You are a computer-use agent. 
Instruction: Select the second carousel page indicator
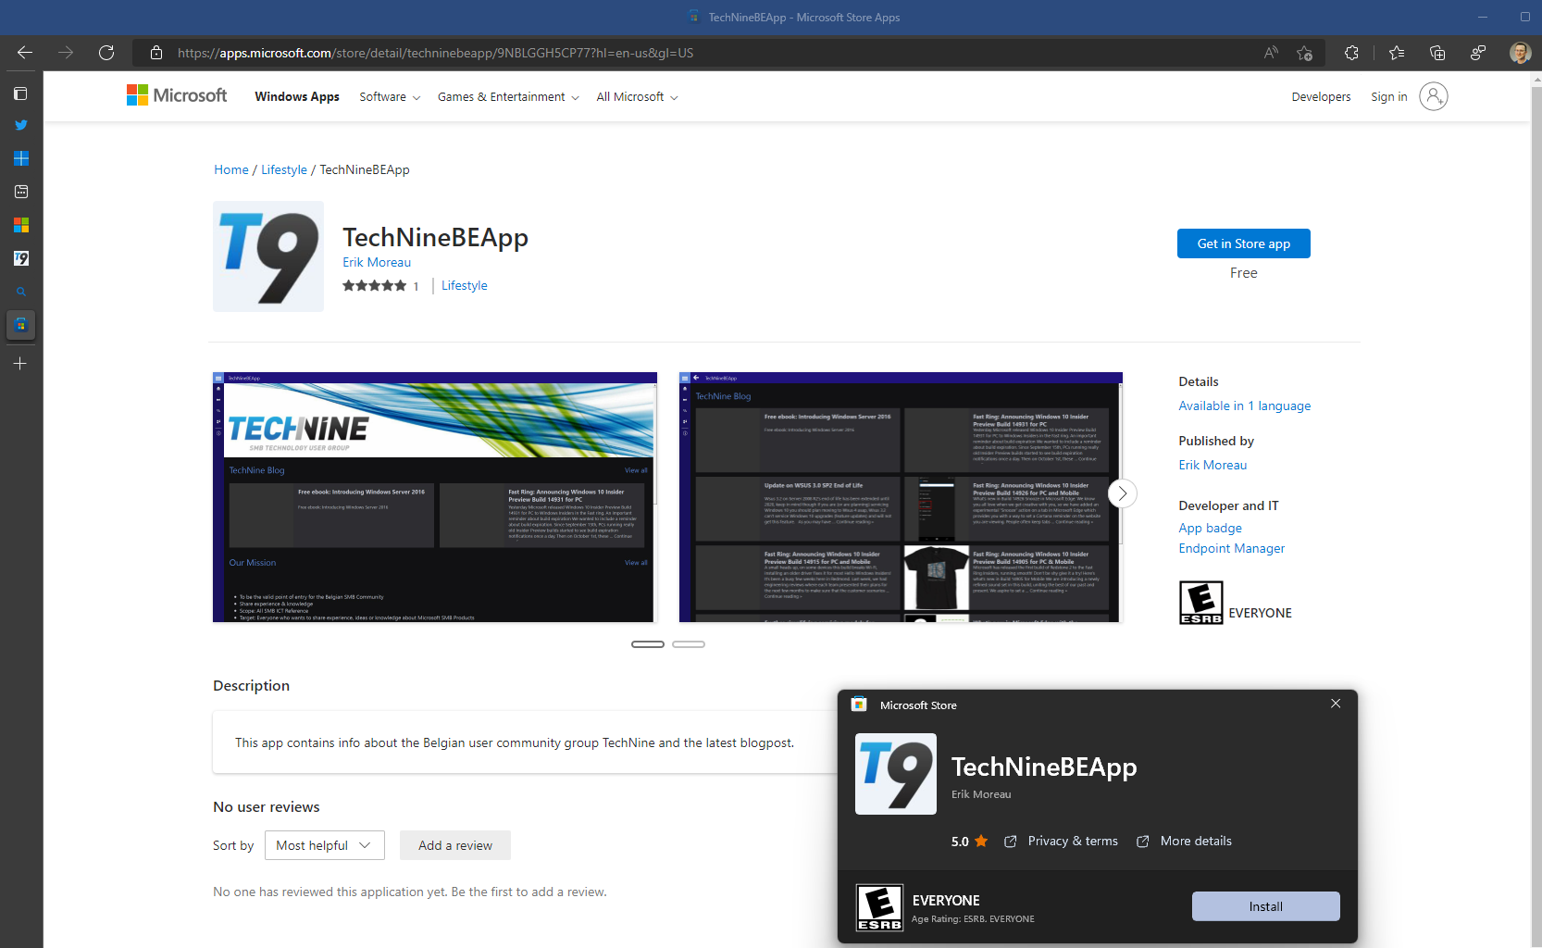click(688, 644)
